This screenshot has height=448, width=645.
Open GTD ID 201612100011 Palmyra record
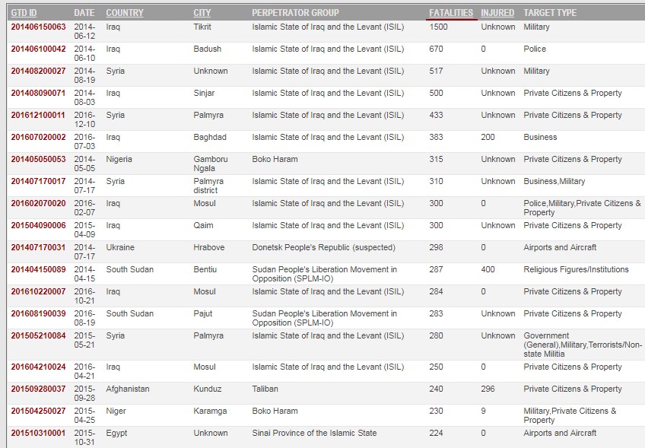pyautogui.click(x=38, y=116)
